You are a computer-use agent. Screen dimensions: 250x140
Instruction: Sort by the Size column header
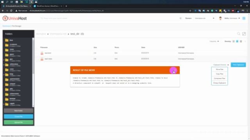pyautogui.click(x=95, y=47)
